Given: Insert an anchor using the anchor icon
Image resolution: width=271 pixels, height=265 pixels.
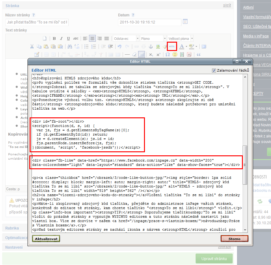Looking at the screenshot, I should click(151, 47).
